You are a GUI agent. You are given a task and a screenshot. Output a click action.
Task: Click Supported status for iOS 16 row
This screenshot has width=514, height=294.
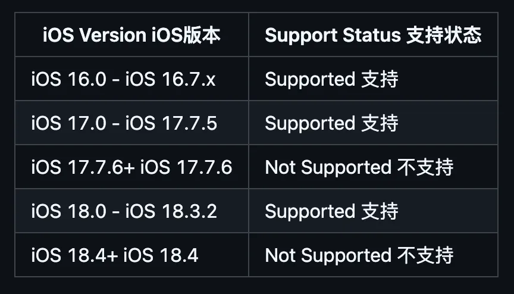pyautogui.click(x=331, y=79)
